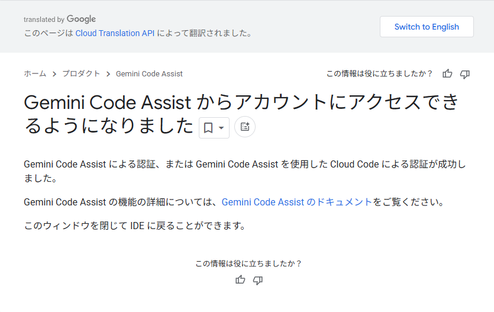Click the top この情報は役に立ちましたか？ text
Screen dimensions: 494x312
tap(379, 74)
